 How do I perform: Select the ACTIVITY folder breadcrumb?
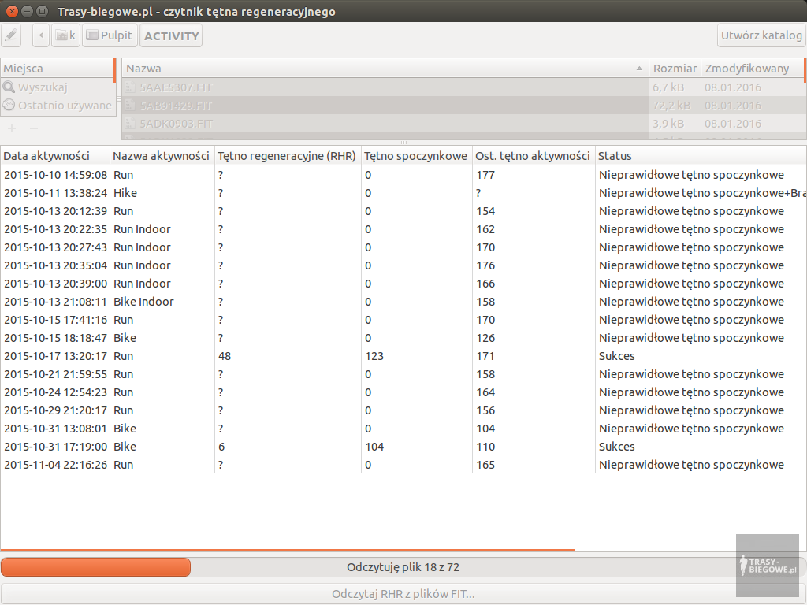[171, 36]
